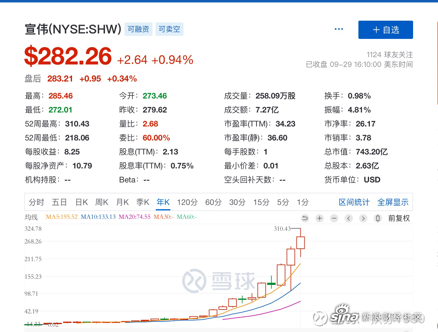Select the 年K chart tab
438x332 pixels.
[163, 202]
